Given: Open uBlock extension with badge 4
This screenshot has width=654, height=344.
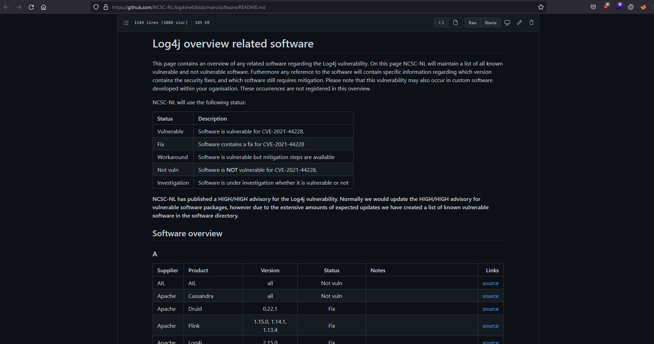Looking at the screenshot, I should tap(606, 7).
